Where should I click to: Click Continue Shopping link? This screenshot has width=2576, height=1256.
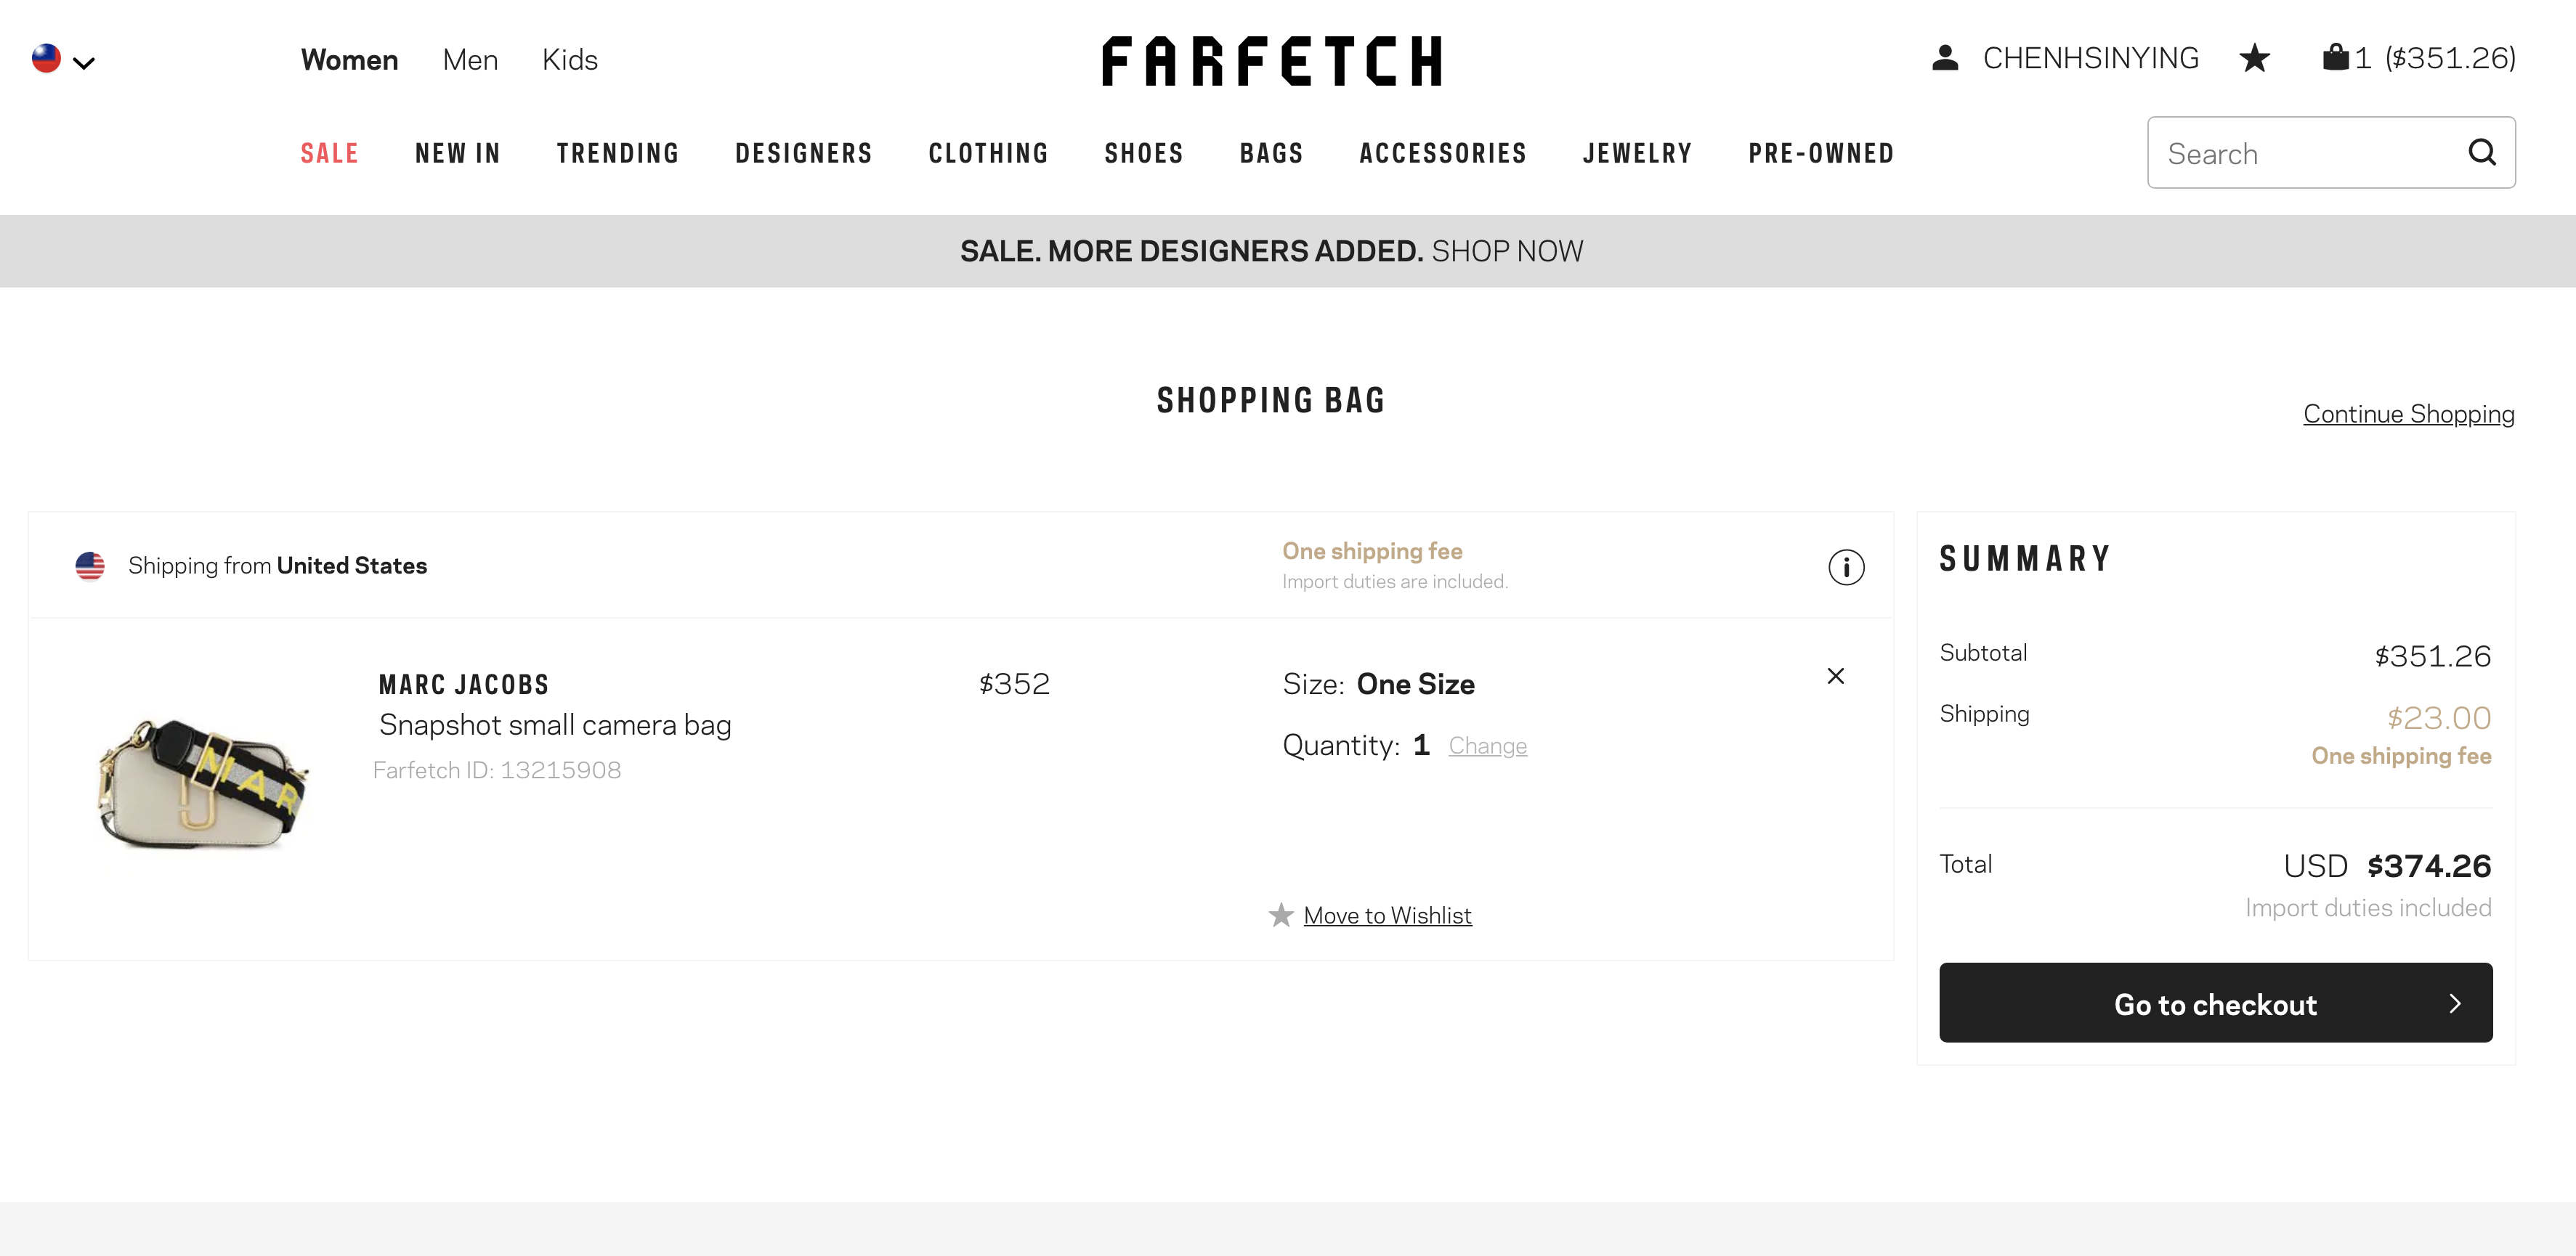(x=2408, y=414)
